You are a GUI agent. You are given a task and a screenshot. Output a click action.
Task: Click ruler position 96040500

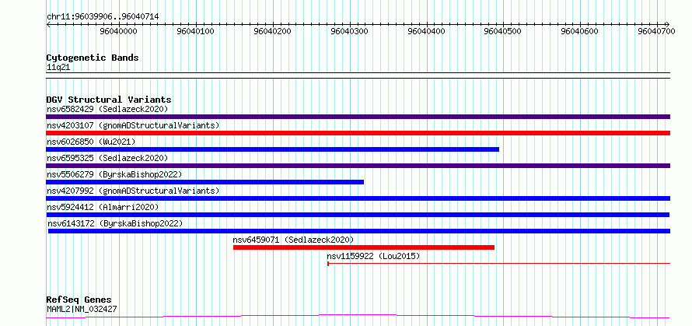pyautogui.click(x=504, y=31)
